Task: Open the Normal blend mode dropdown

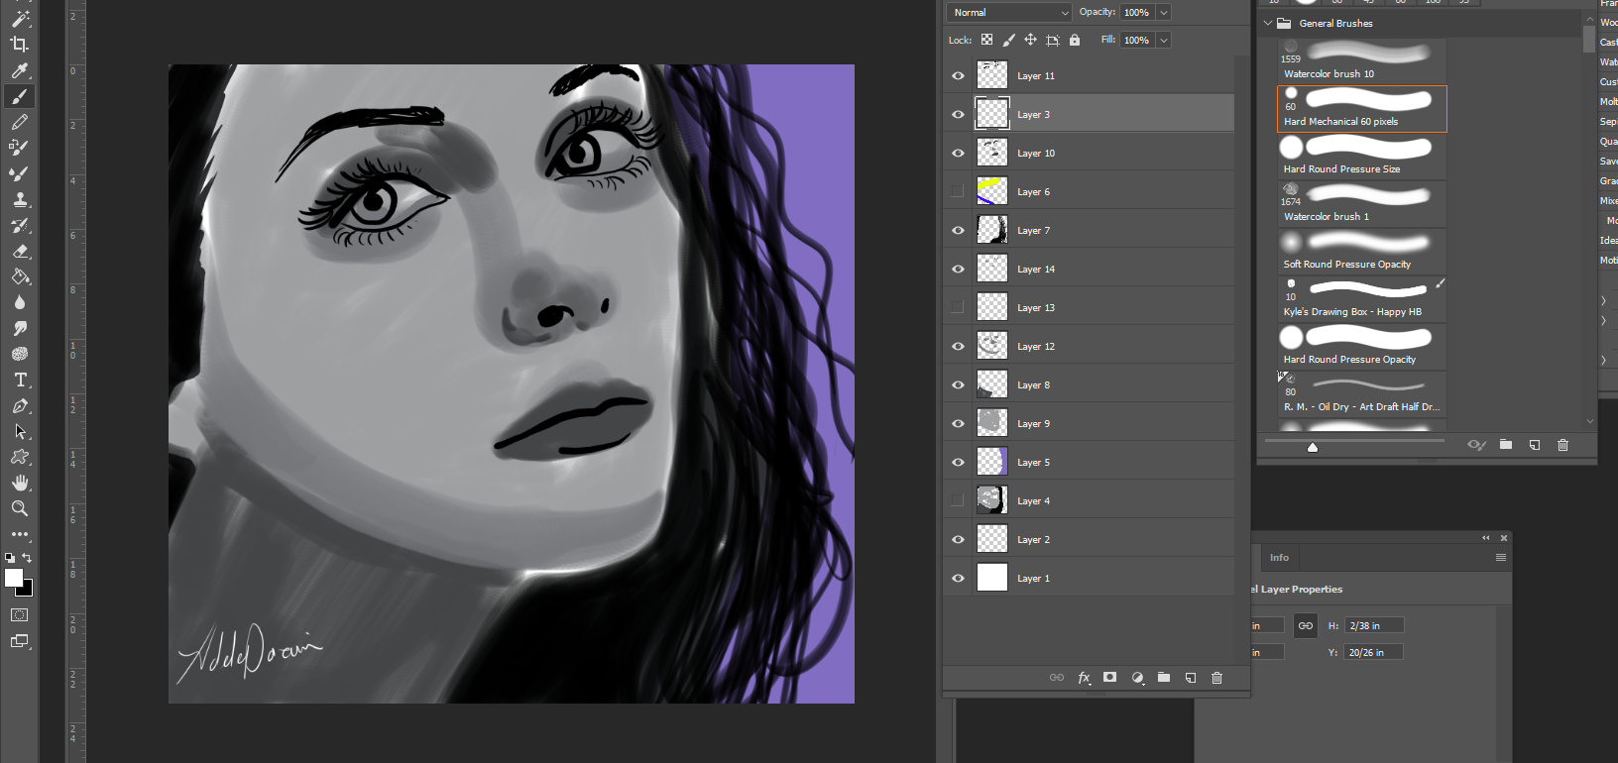Action: pyautogui.click(x=1009, y=13)
